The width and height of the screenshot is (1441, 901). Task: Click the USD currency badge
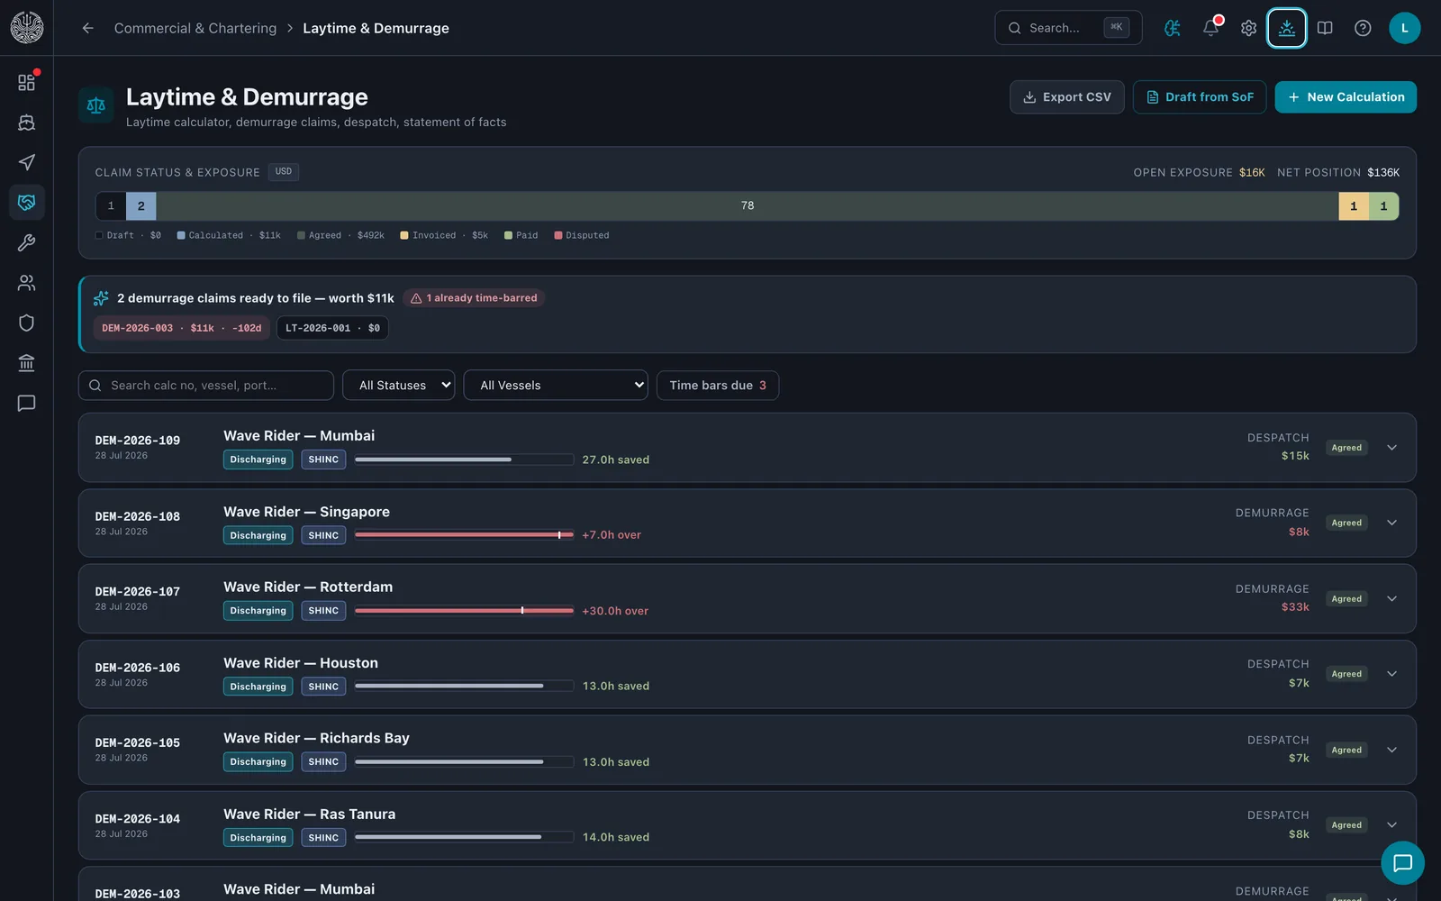coord(284,171)
